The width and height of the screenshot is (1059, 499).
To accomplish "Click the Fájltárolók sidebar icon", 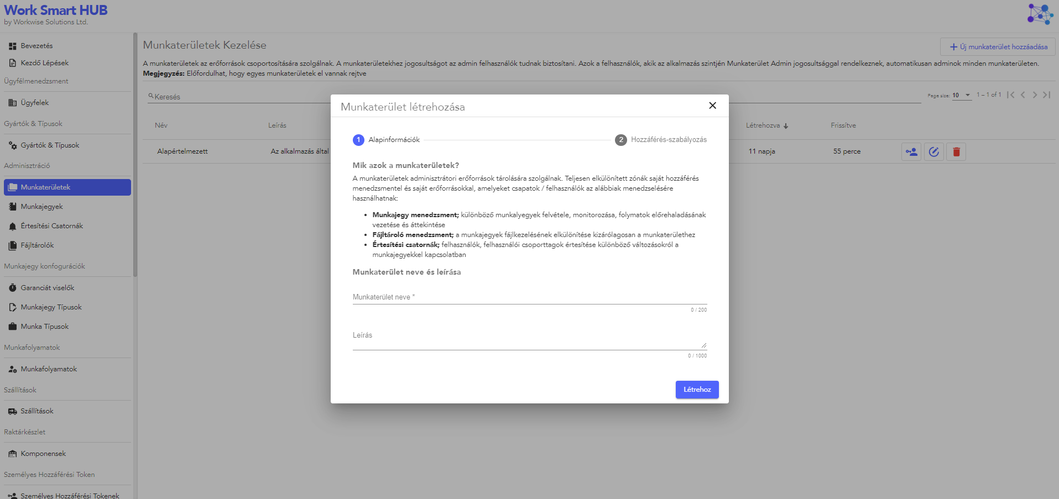I will click(12, 245).
